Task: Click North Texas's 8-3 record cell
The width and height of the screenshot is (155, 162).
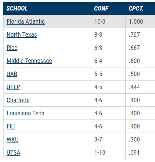Action: tap(108, 35)
